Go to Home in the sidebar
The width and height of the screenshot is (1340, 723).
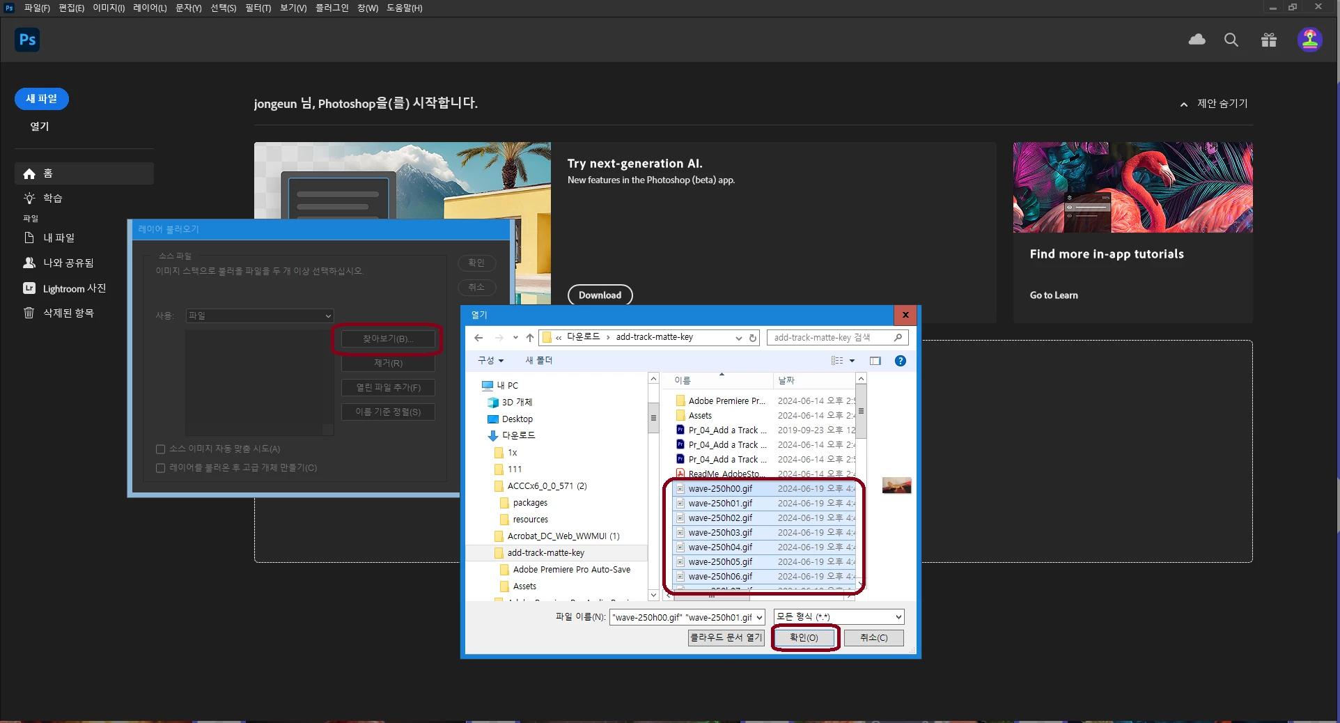84,173
